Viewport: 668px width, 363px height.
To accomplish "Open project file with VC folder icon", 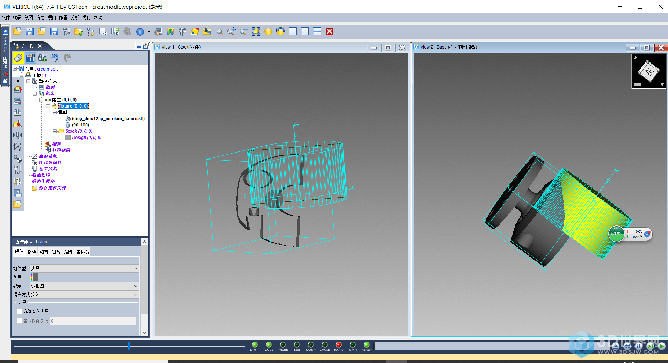I will point(17,32).
